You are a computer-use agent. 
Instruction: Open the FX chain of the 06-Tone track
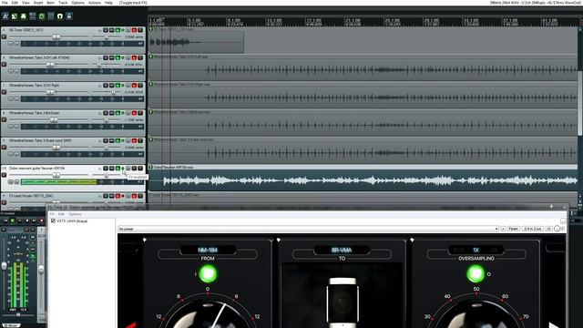pos(118,30)
